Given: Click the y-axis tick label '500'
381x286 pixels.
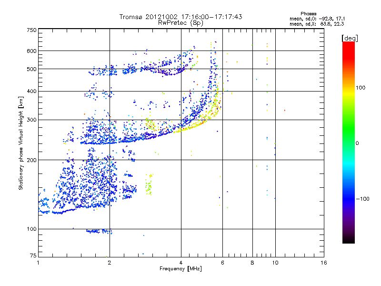Looking at the screenshot, I should coord(31,69).
